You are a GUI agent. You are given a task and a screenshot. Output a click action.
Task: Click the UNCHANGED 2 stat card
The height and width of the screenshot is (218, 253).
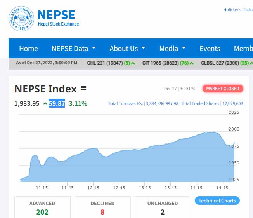coord(162,208)
